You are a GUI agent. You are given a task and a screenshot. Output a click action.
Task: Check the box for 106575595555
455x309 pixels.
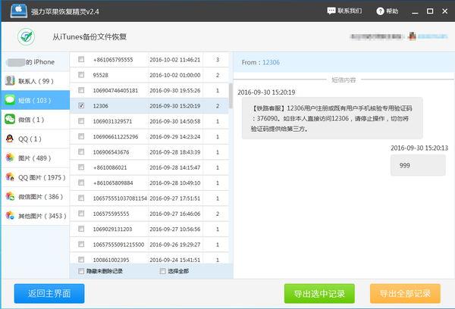click(81, 214)
